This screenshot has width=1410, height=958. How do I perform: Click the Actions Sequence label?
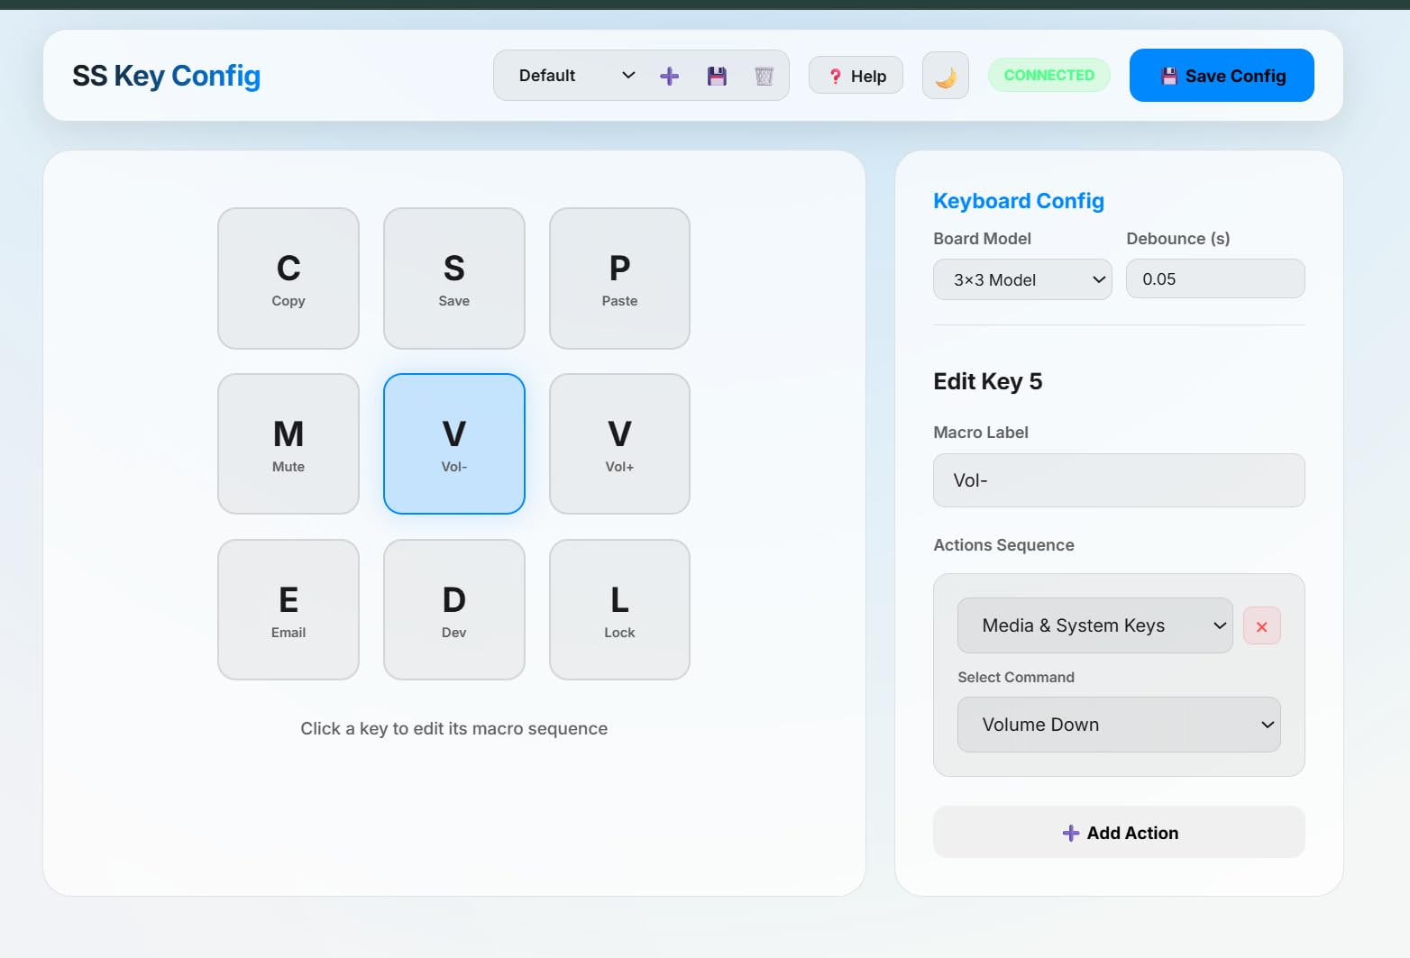click(x=1003, y=545)
